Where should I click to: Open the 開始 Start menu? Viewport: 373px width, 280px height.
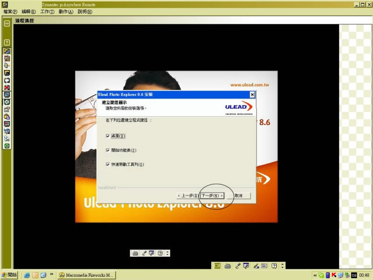click(9, 275)
